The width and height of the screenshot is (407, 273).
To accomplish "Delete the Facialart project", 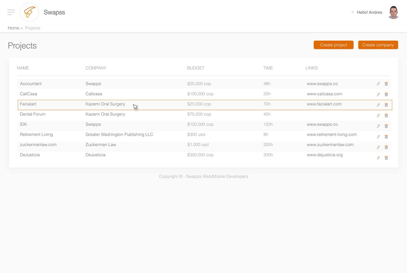I will point(386,105).
